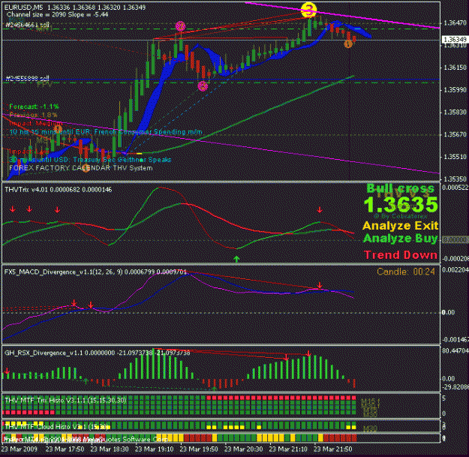Click the Candle: 00:24 countdown timer
Image resolution: width=469 pixels, height=457 pixels.
click(406, 272)
